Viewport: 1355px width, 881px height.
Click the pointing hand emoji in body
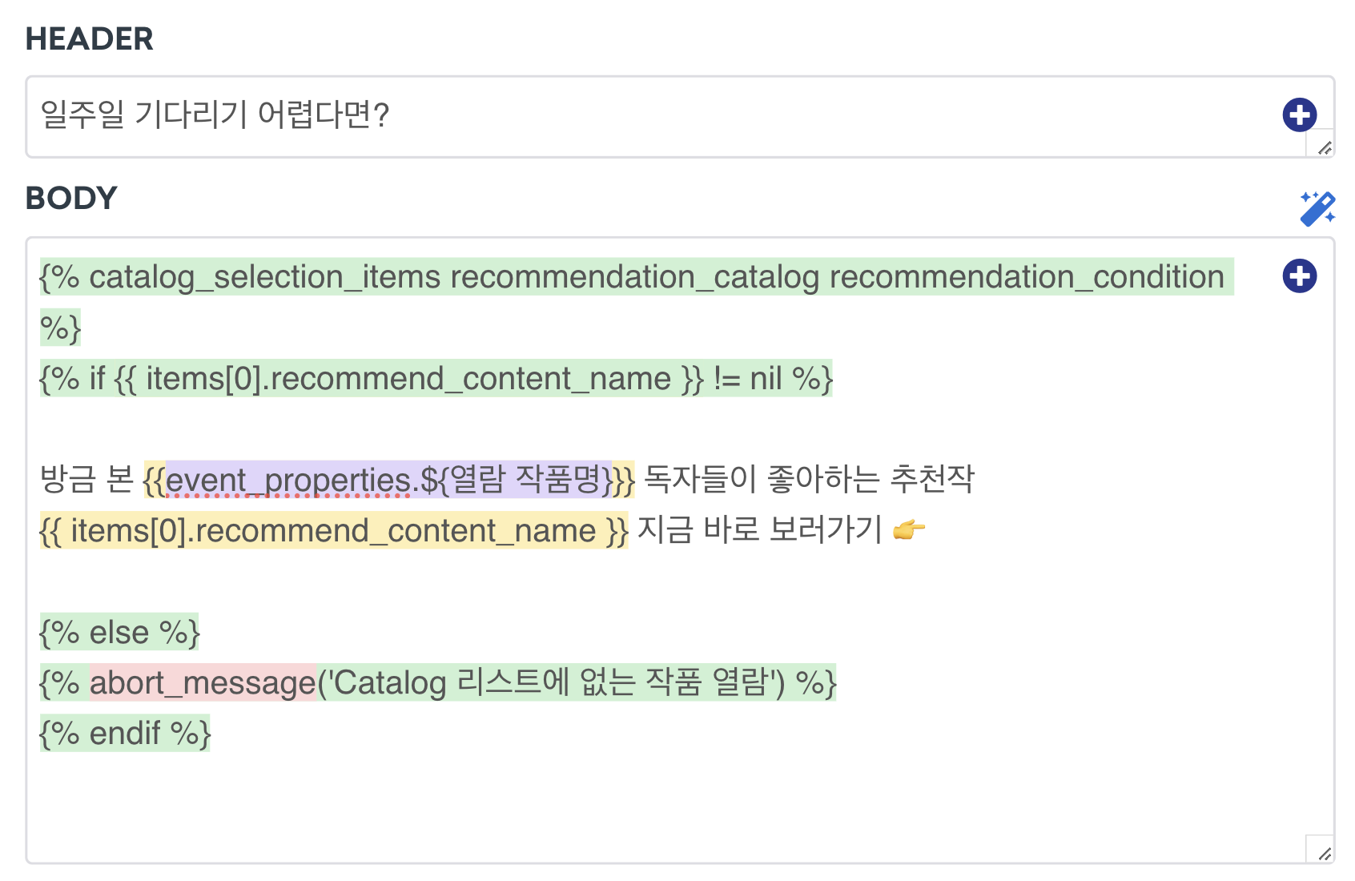point(909,529)
